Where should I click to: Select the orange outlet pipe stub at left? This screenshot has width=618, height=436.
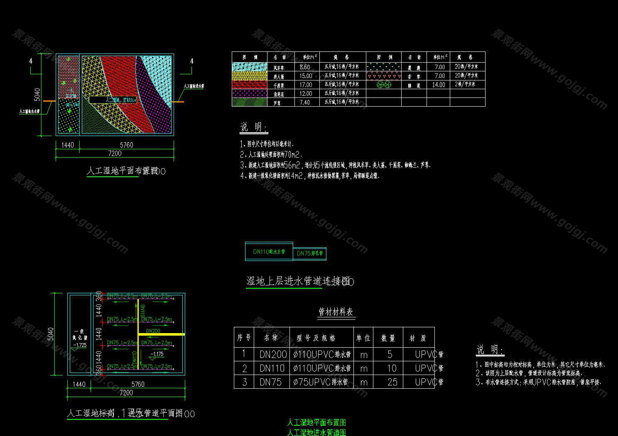pyautogui.click(x=49, y=101)
